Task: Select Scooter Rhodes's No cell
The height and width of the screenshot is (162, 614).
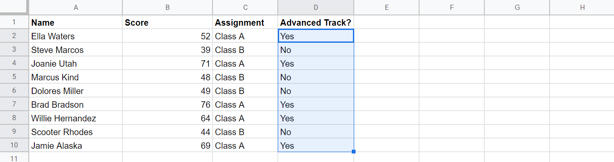Action: [x=316, y=132]
